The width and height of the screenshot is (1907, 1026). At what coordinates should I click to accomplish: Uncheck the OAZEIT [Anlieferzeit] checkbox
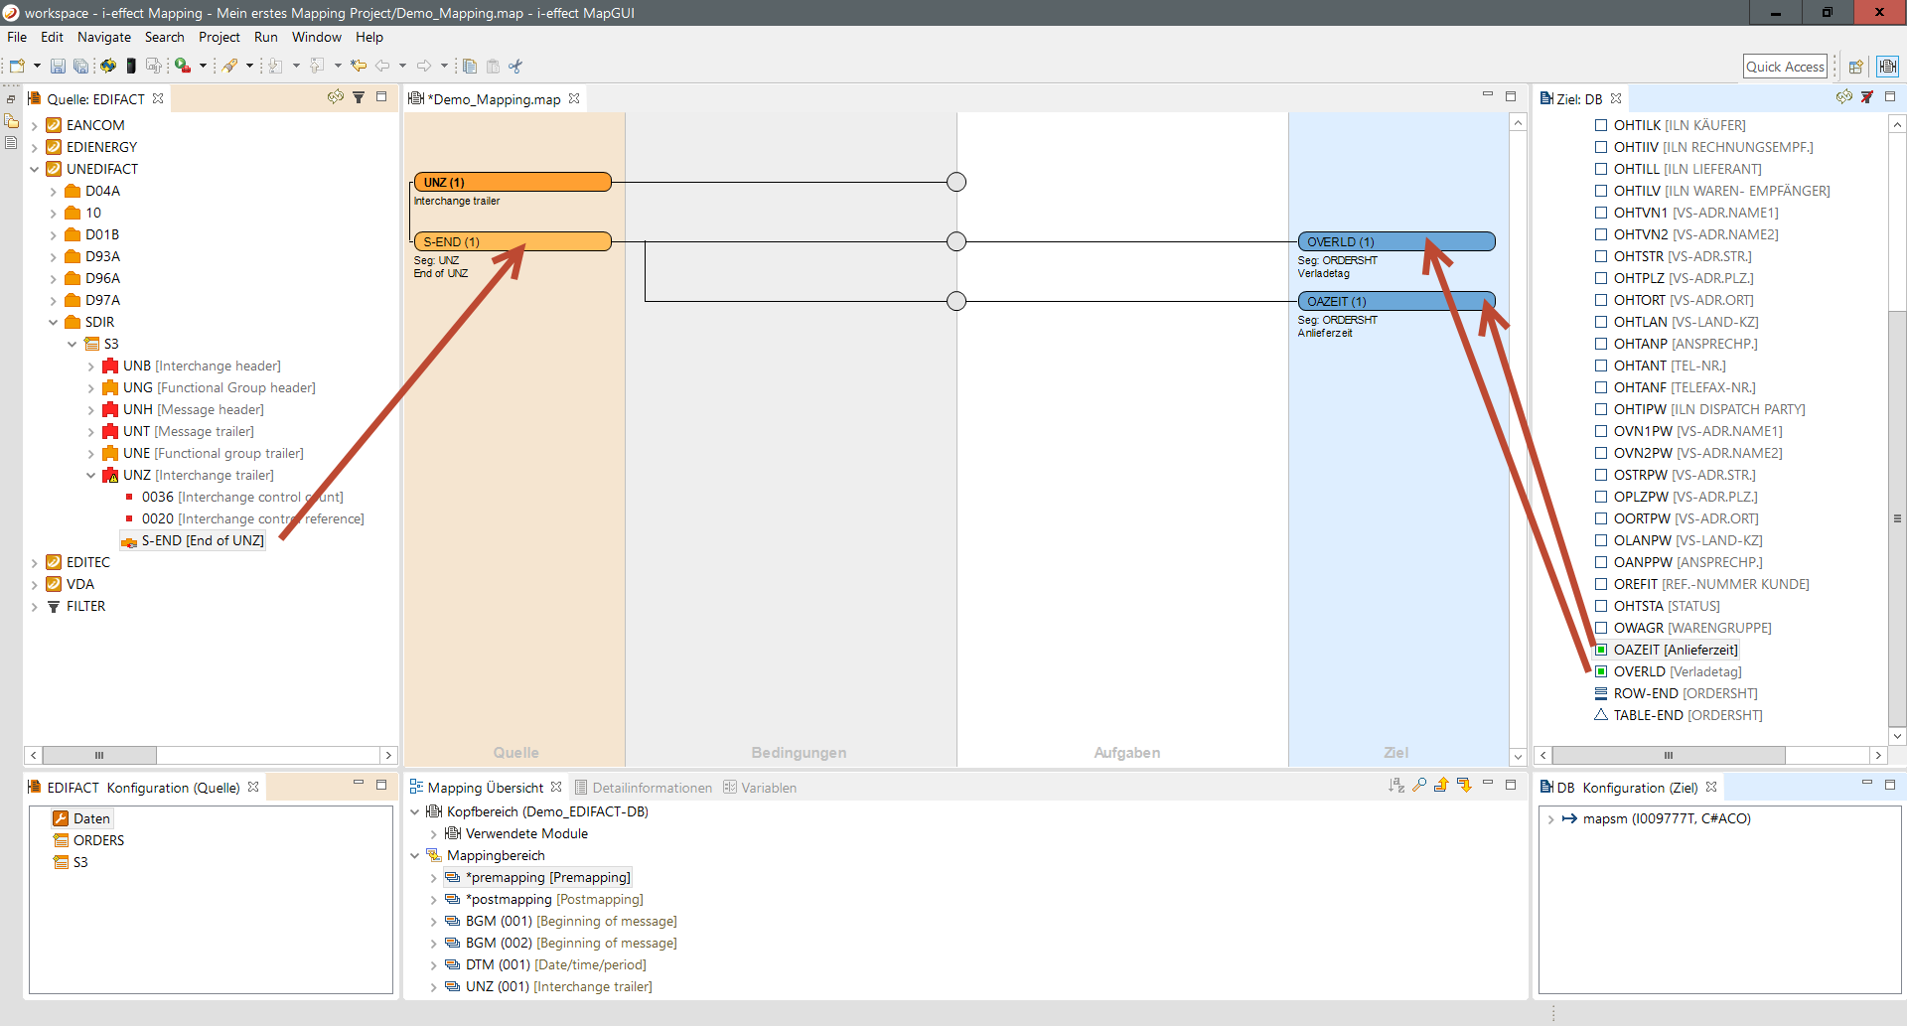(1601, 650)
